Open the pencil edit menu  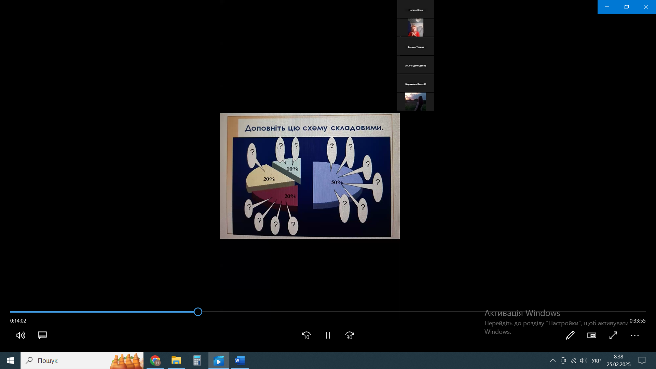pyautogui.click(x=570, y=336)
